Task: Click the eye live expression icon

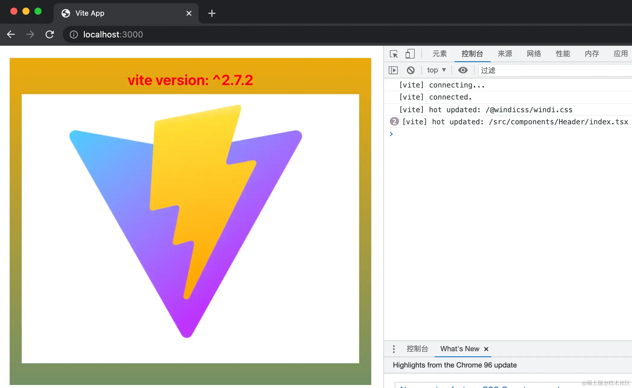Action: tap(463, 70)
